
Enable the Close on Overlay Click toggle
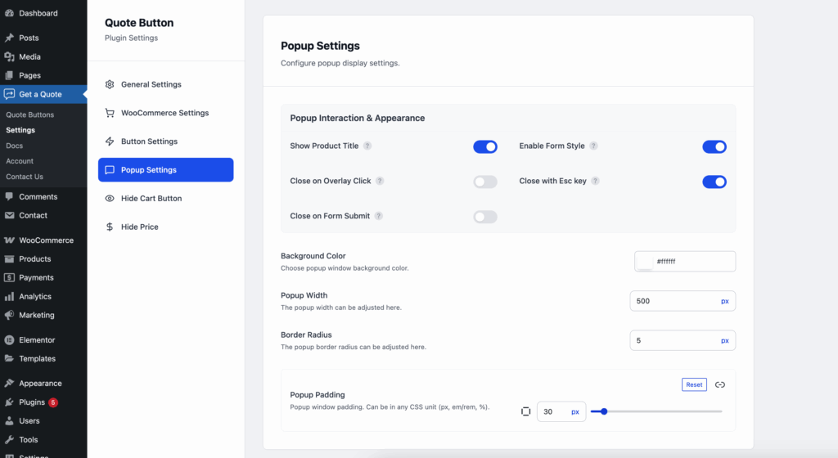484,182
